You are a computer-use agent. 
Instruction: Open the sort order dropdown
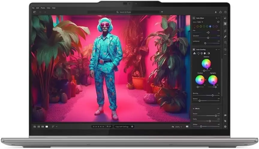click(x=54, y=127)
